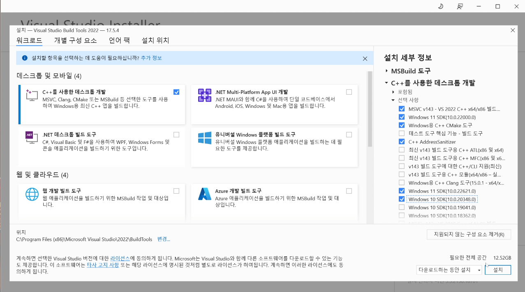This screenshot has width=525, height=292.
Task: Uncheck C++를 사용한 데스크톱 개발 workload
Action: pos(176,92)
